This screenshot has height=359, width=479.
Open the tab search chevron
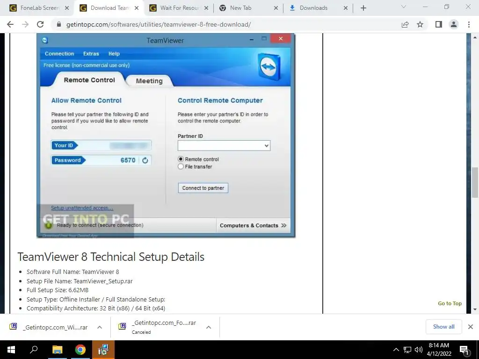404,7
